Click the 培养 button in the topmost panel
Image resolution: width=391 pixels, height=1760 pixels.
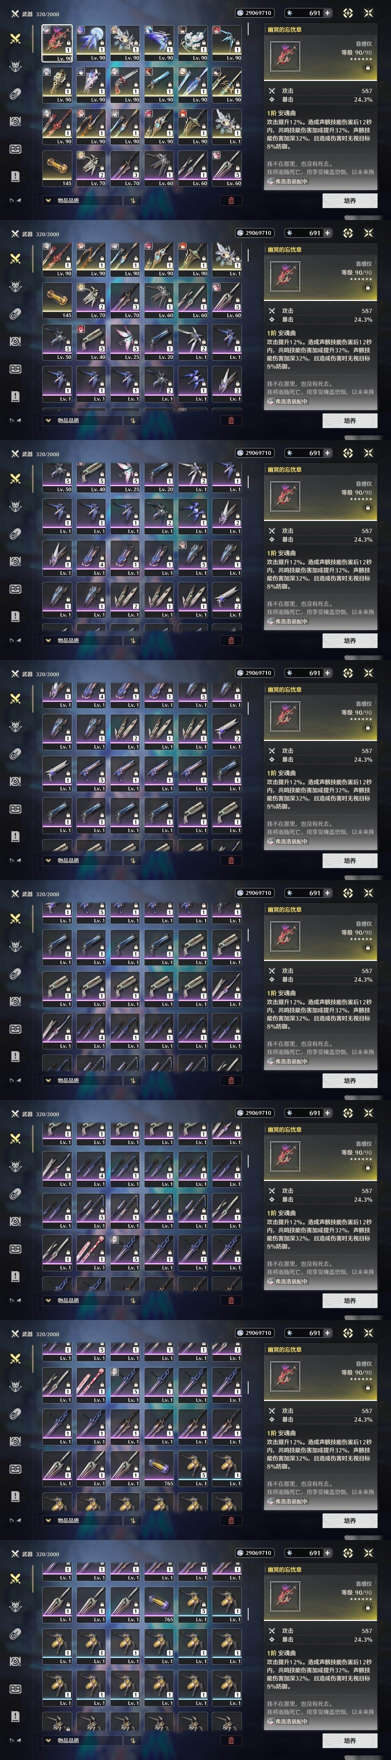[x=349, y=201]
